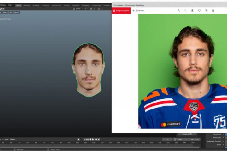This screenshot has height=151, width=227.
Task: Switch to UV Editing workspace tab
Action: [46, 5]
